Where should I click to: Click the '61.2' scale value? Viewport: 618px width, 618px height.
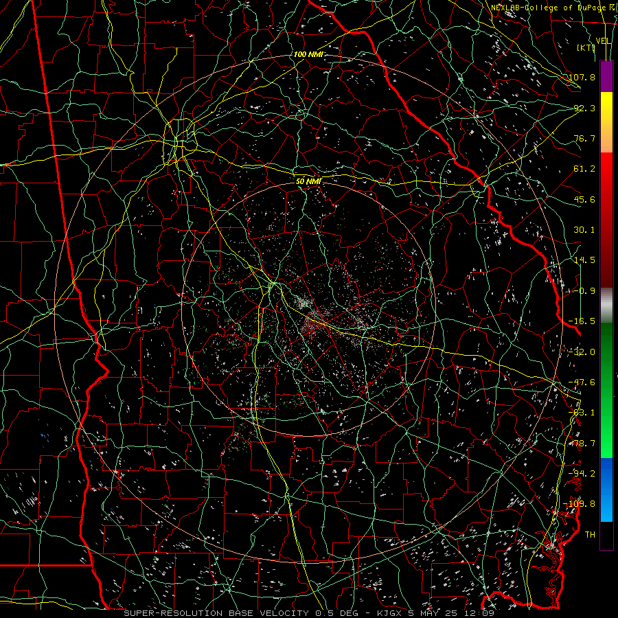coord(584,169)
